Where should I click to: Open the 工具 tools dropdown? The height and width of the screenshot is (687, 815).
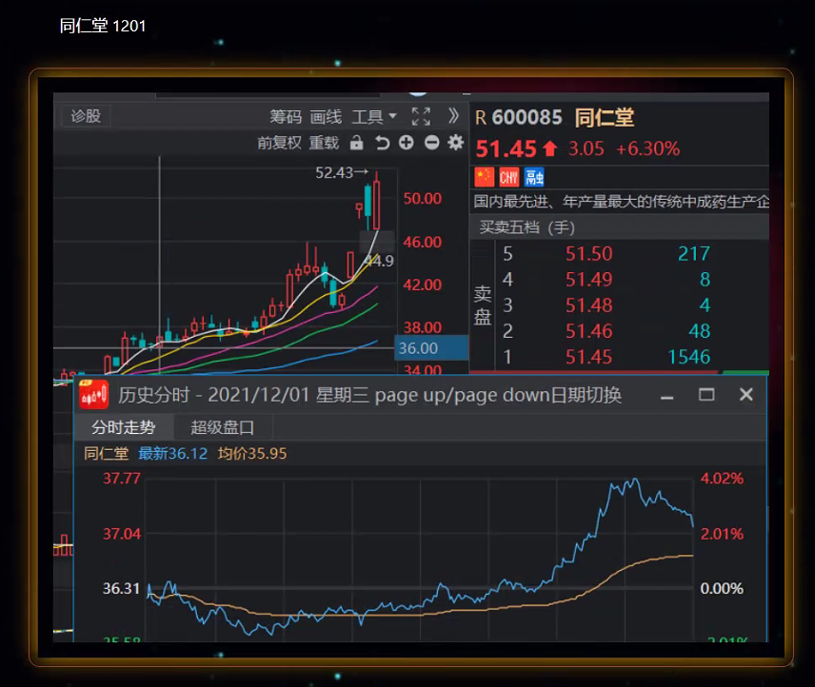pyautogui.click(x=374, y=117)
